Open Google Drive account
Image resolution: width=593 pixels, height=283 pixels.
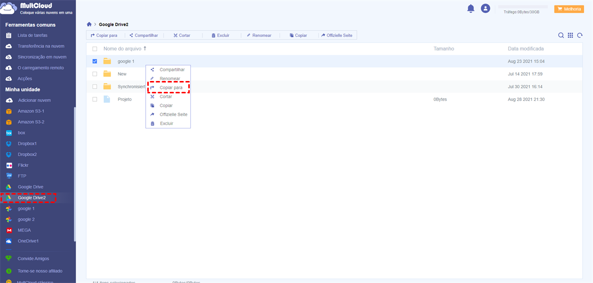point(31,187)
